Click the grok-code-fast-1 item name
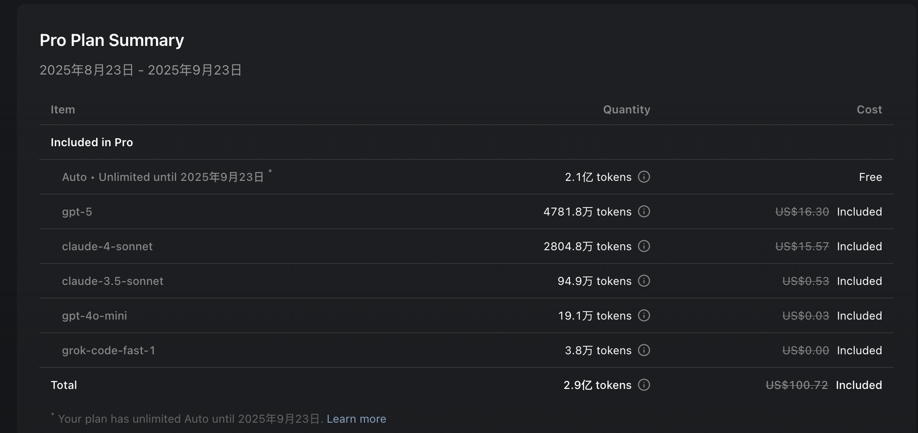The width and height of the screenshot is (918, 433). tap(109, 351)
